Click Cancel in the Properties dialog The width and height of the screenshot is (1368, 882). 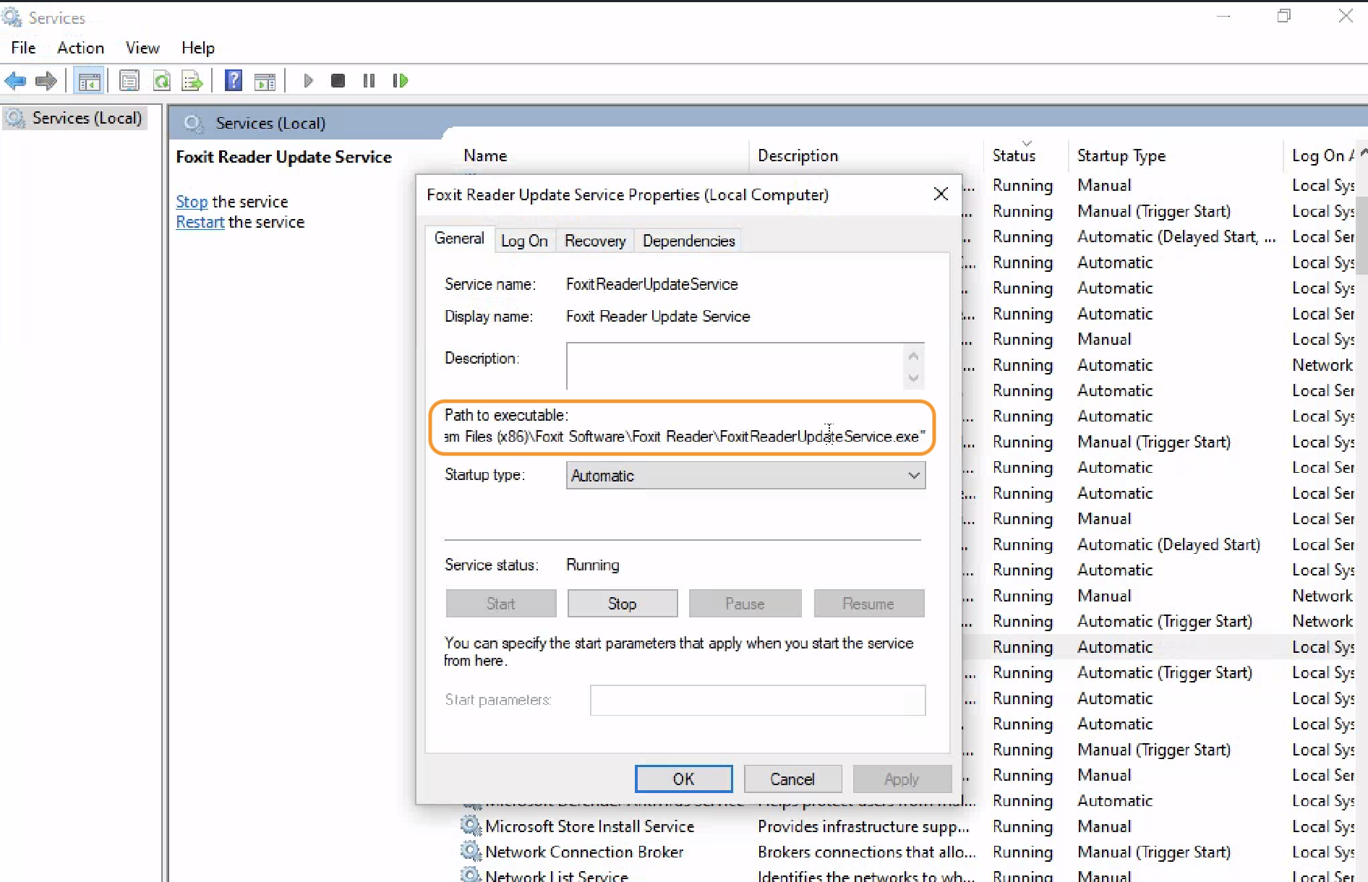click(792, 779)
